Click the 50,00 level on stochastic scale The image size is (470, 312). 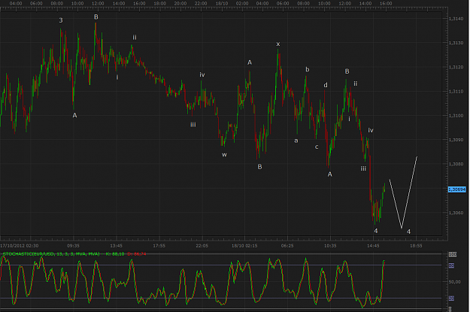[x=454, y=282]
